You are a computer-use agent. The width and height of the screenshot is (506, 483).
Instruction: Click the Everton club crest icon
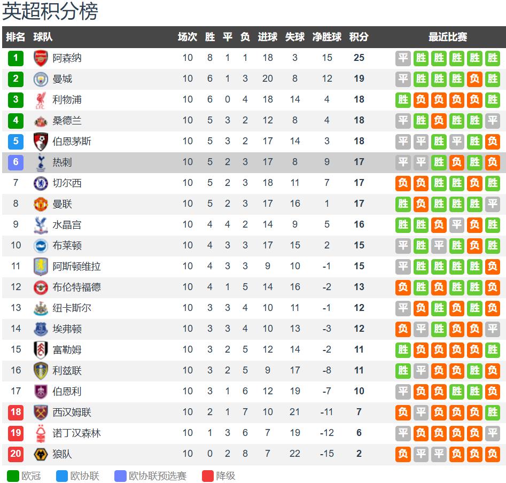pyautogui.click(x=41, y=329)
